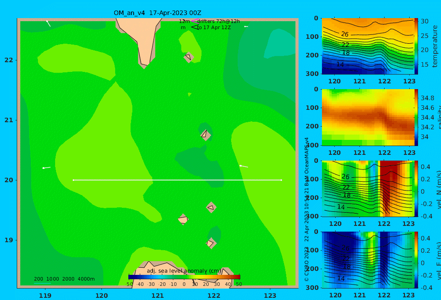Viewport: 441px width, 300px height.
Task: Click the white drifter arrow in the top-left map corner
Action: coord(49,24)
